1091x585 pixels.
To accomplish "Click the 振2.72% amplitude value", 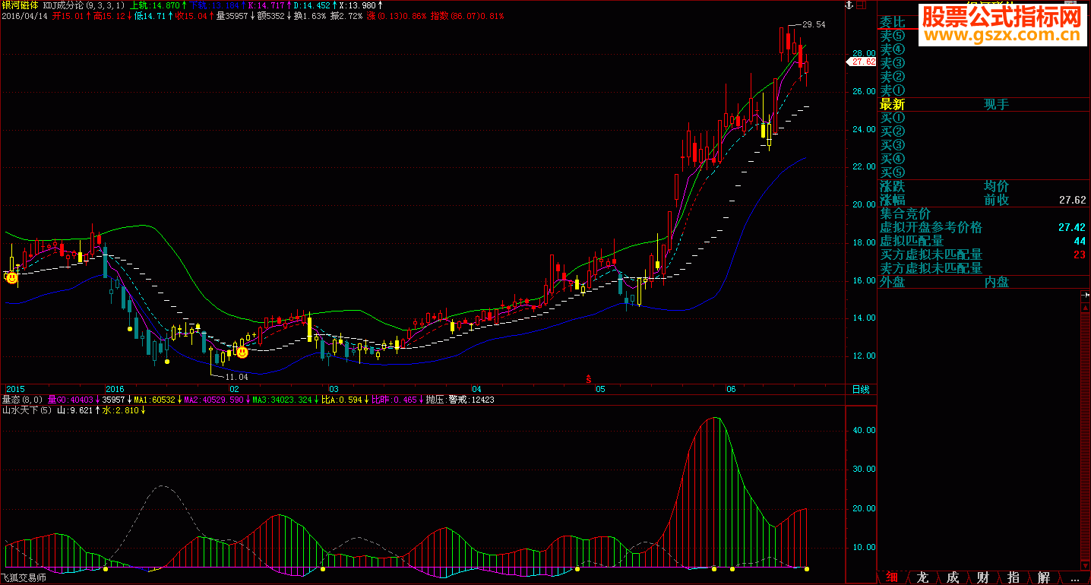I will tap(346, 15).
